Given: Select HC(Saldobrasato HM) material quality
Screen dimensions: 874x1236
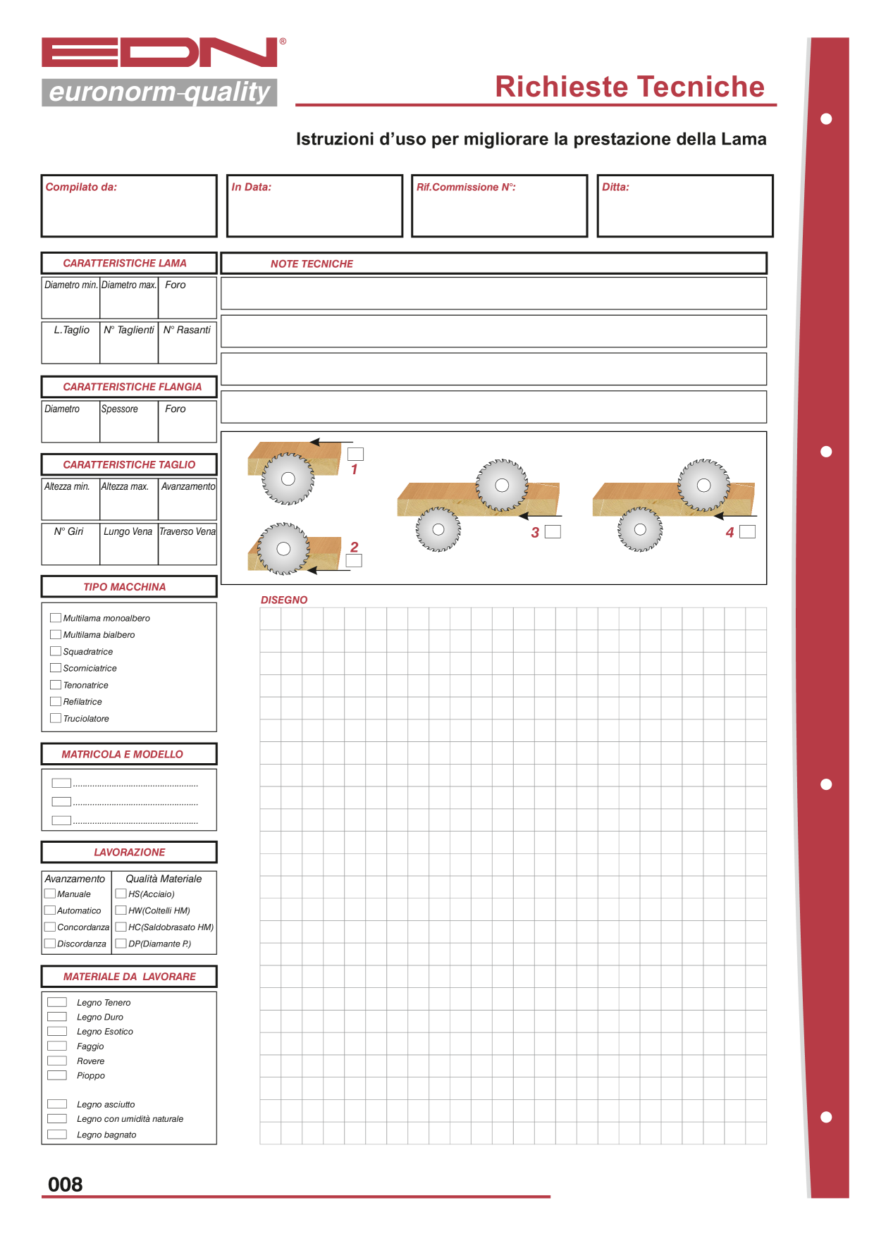Looking at the screenshot, I should click(121, 927).
